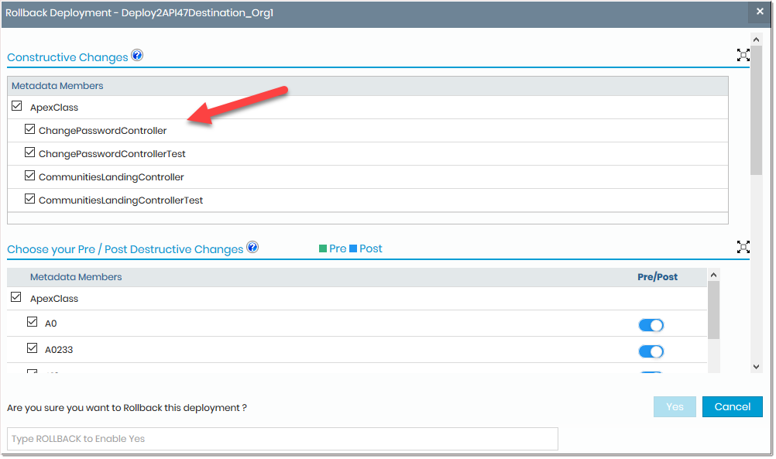Viewport: 776px width, 459px height.
Task: Uncheck ApexClass in Destructive Changes
Action: coord(17,297)
